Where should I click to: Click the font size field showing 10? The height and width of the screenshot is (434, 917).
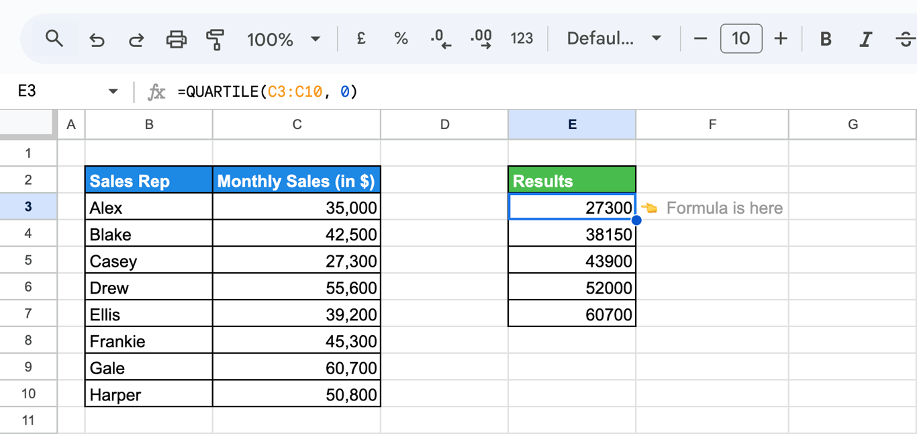tap(740, 39)
